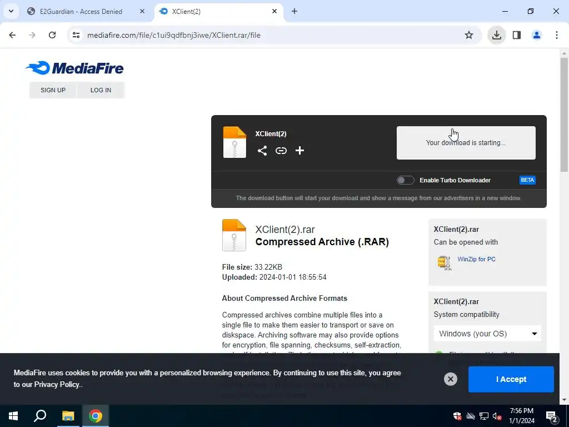This screenshot has height=427, width=569.
Task: Click the OneDrive cloud icon in the system tray
Action: (471, 416)
